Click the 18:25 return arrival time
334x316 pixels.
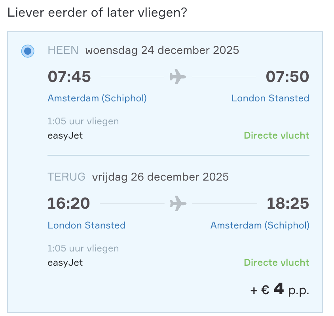[287, 204]
